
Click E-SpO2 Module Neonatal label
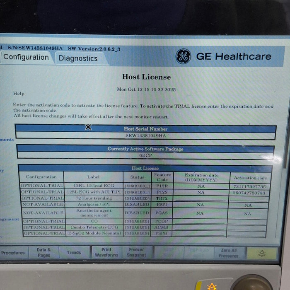tap(94, 233)
